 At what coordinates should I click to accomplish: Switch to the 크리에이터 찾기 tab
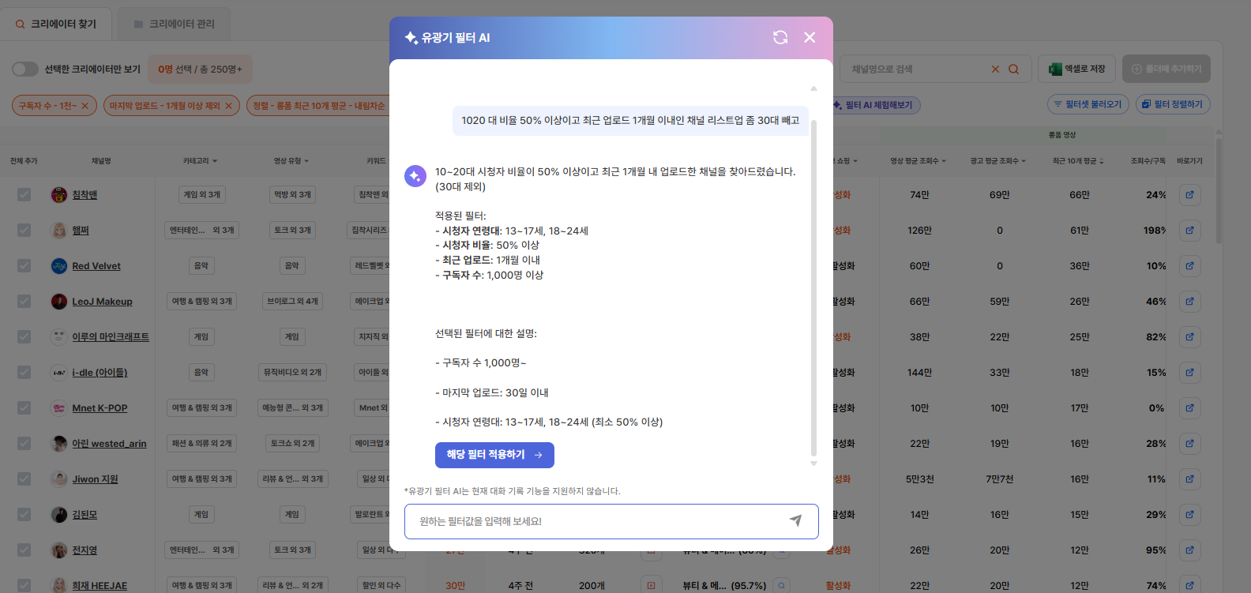click(x=56, y=24)
